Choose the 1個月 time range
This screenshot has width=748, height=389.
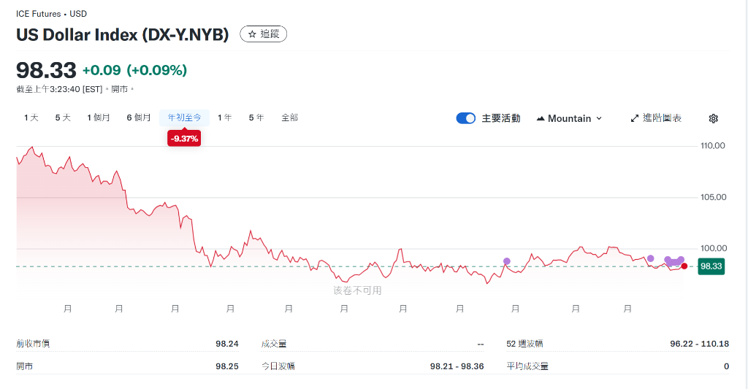(x=99, y=118)
